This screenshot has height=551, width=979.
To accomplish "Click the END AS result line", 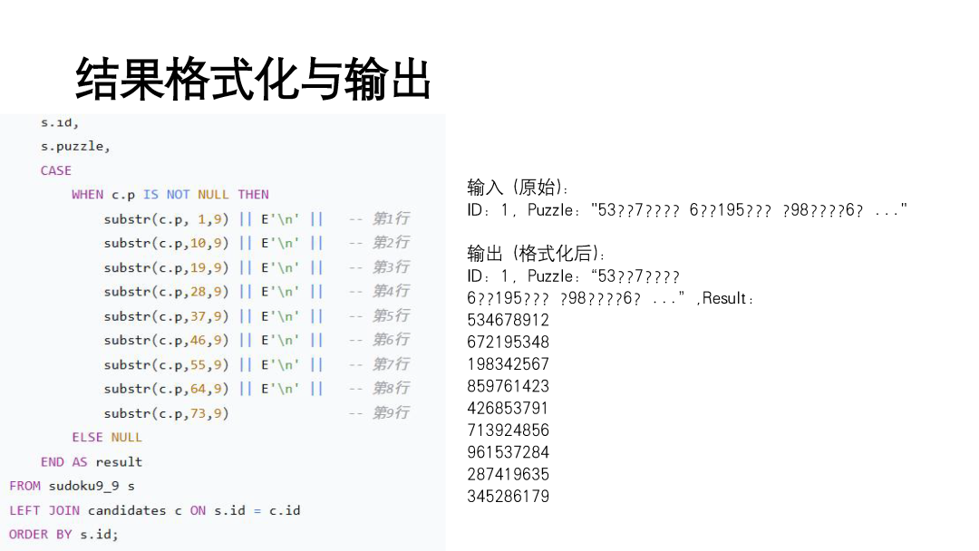I will click(x=92, y=462).
